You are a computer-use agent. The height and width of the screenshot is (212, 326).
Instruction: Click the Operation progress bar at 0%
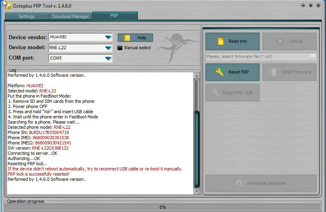163,207
